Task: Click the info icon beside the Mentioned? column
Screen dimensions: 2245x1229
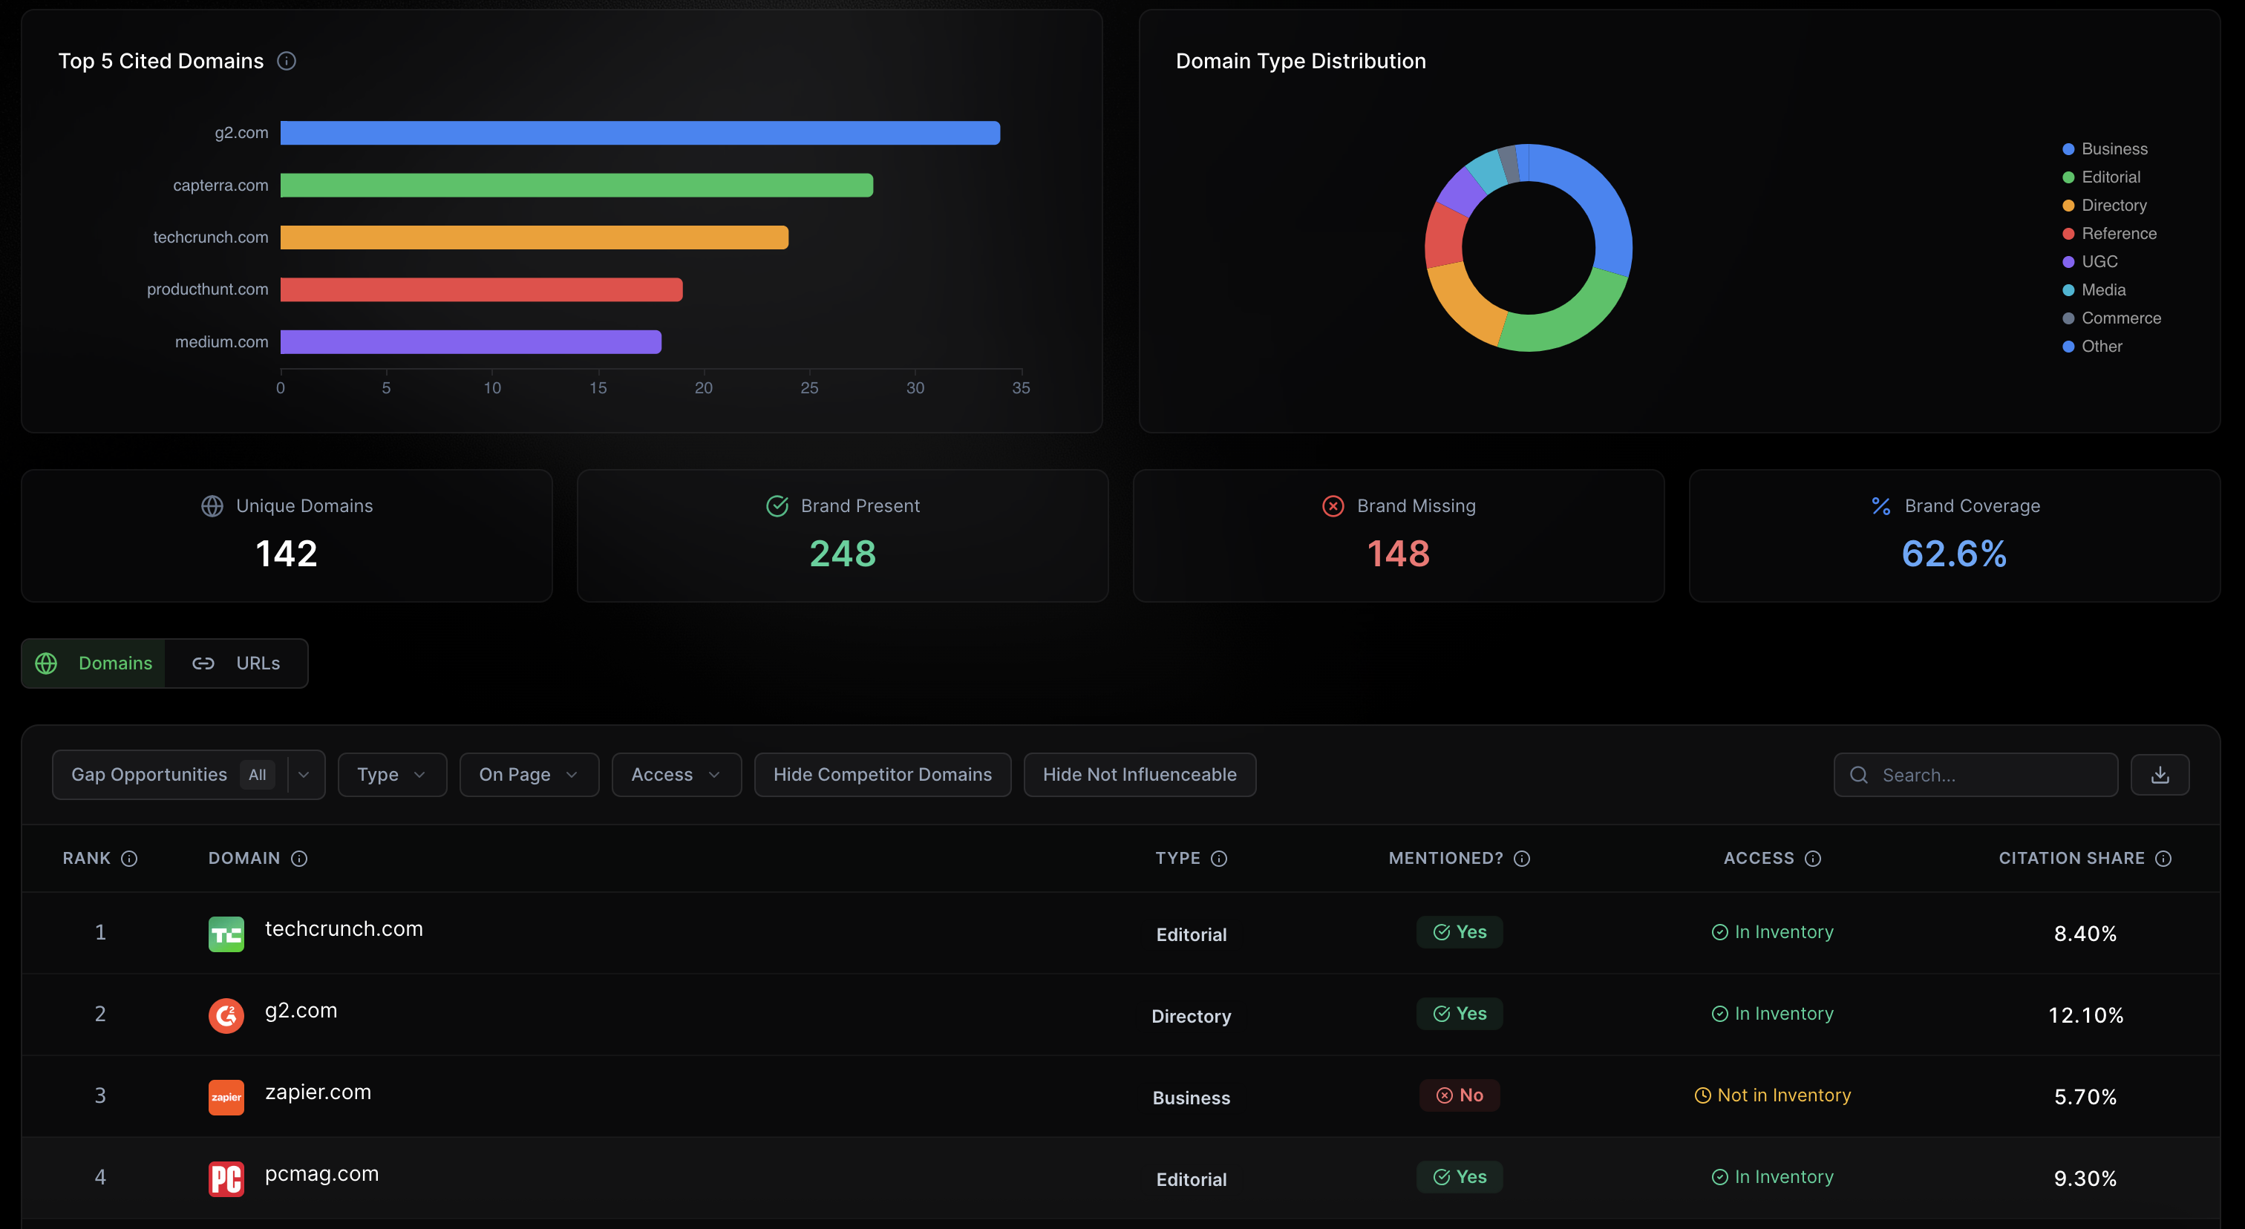Action: [x=1522, y=858]
